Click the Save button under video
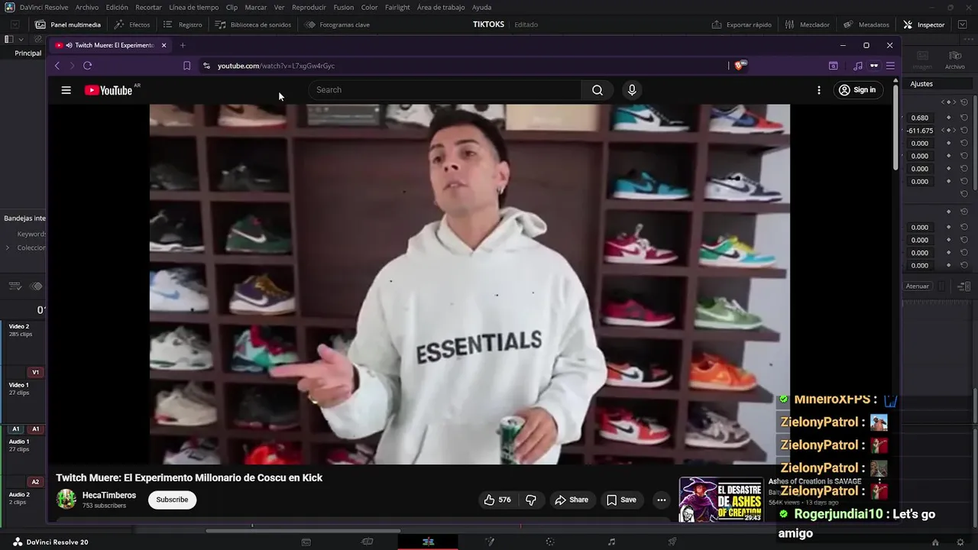 click(x=621, y=500)
